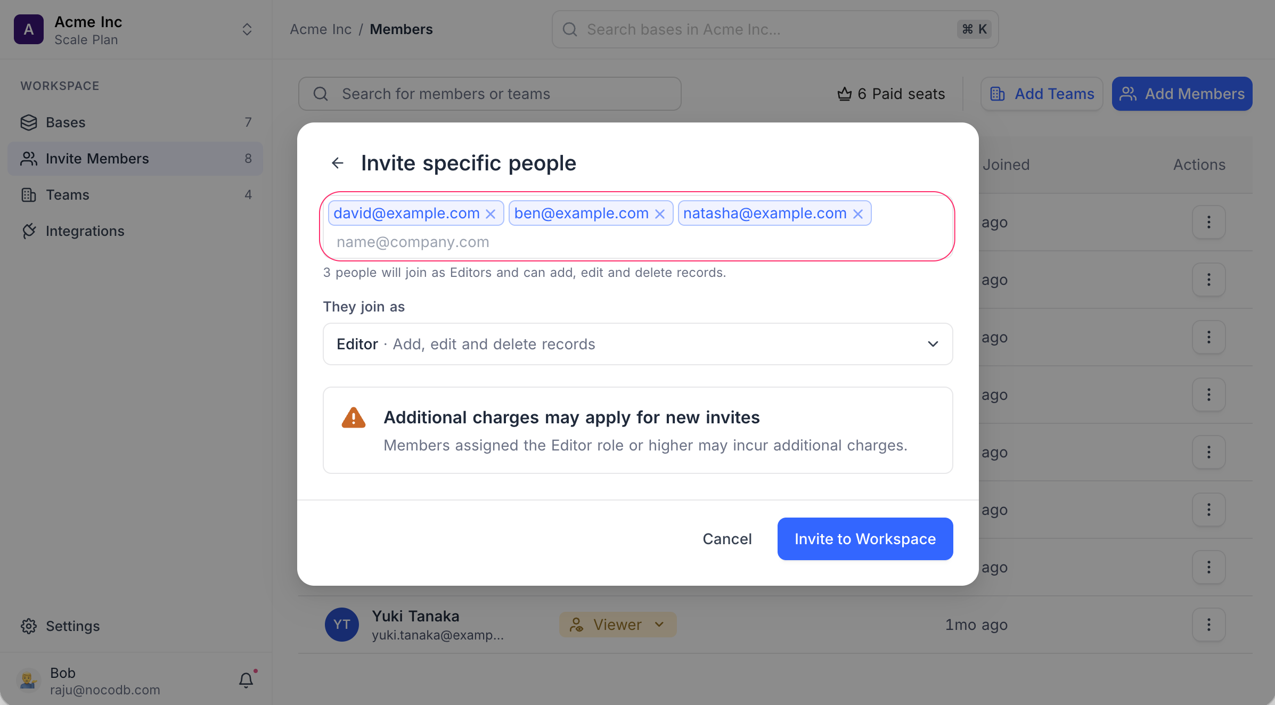This screenshot has height=705, width=1275.
Task: Click Yuki Tanaka's YT avatar
Action: tap(342, 625)
